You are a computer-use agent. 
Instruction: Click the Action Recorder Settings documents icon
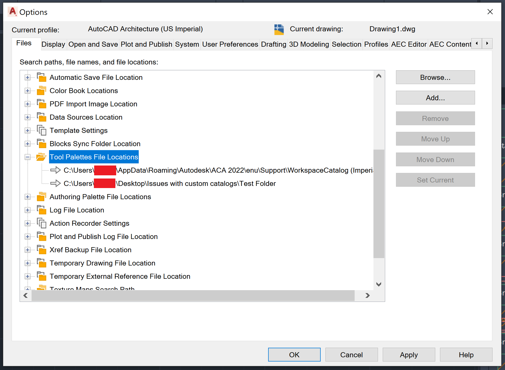coord(42,223)
